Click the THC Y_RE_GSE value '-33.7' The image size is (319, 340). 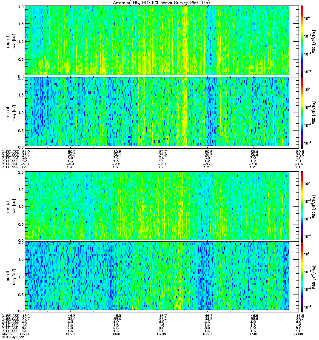tap(299, 319)
